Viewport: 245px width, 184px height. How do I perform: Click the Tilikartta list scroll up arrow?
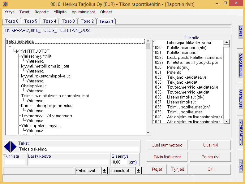click(x=226, y=42)
